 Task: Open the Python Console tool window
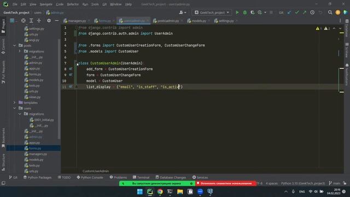point(90,177)
